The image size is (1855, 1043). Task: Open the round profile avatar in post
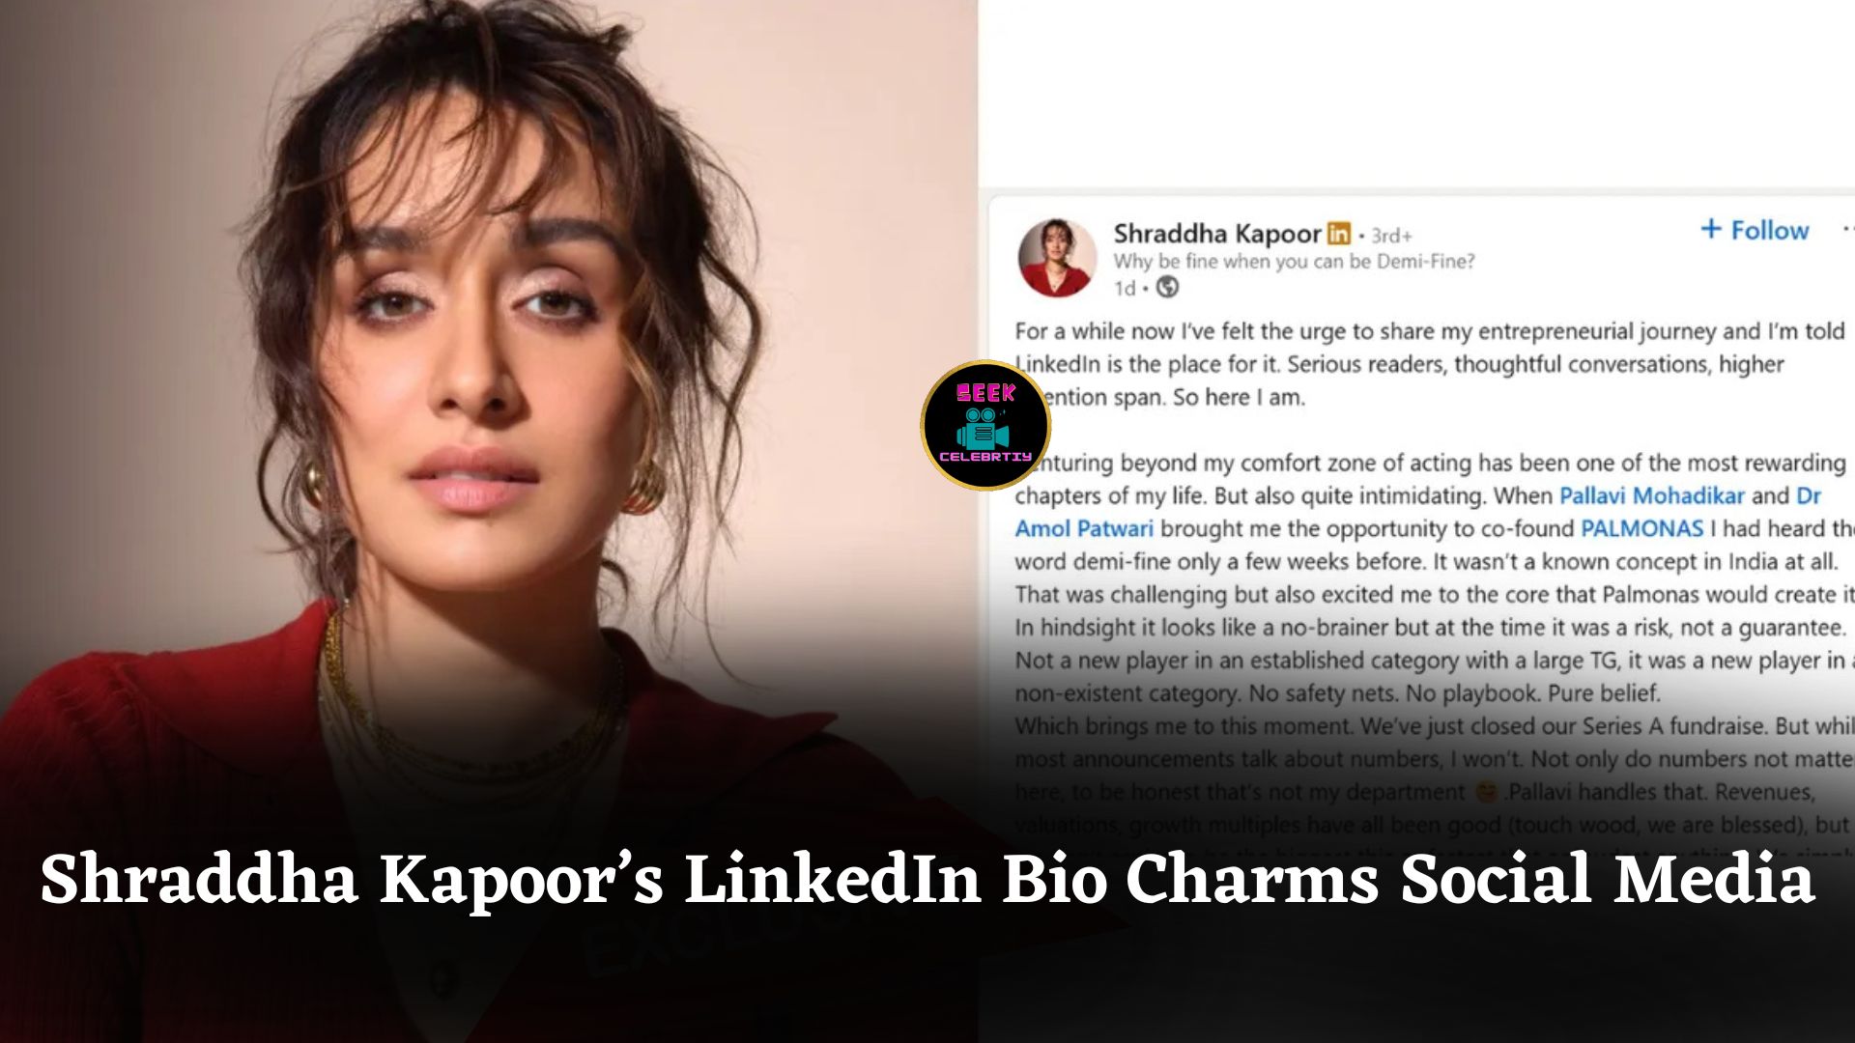(x=1057, y=258)
